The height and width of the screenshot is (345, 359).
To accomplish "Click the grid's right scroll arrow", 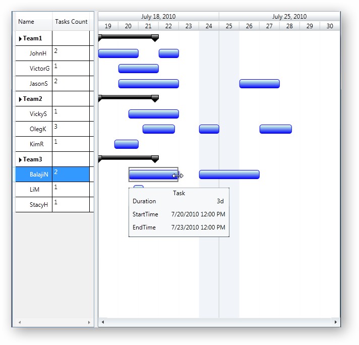I will pyautogui.click(x=89, y=322).
